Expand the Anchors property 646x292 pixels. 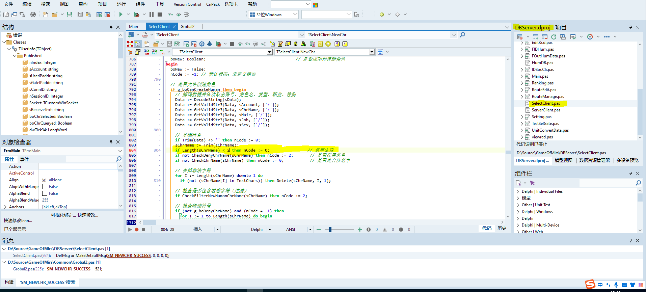pyautogui.click(x=5, y=207)
